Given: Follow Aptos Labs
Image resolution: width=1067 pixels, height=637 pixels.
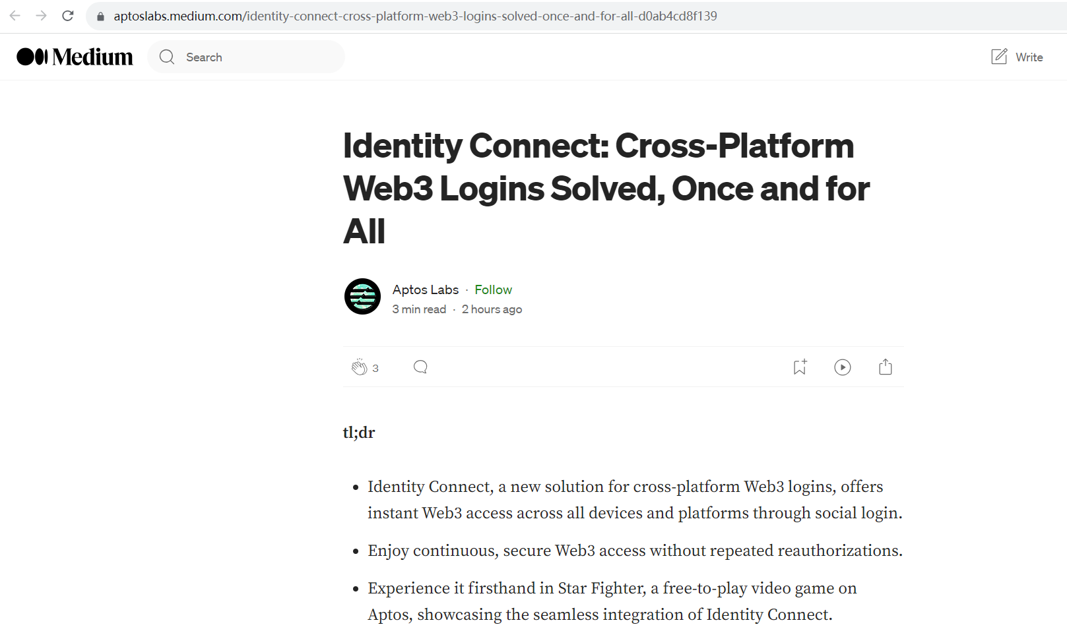Looking at the screenshot, I should pyautogui.click(x=493, y=289).
